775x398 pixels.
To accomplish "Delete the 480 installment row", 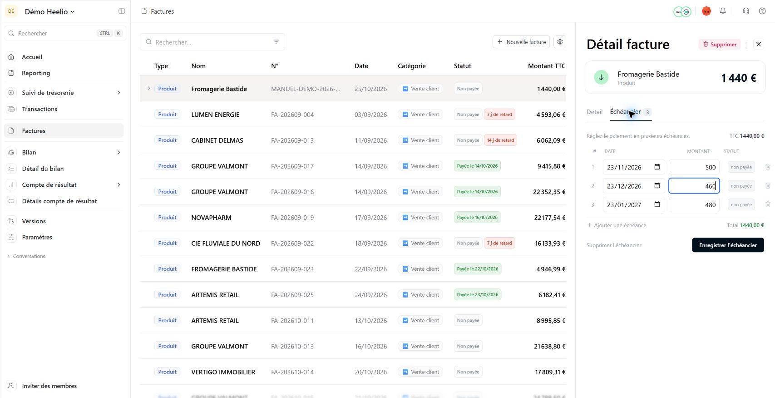I will point(768,204).
